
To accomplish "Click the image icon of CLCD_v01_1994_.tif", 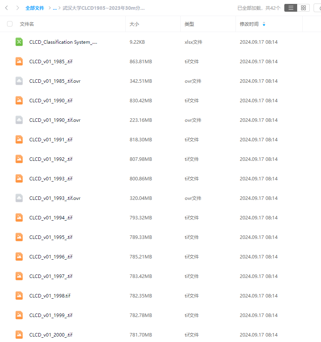I will (x=19, y=217).
